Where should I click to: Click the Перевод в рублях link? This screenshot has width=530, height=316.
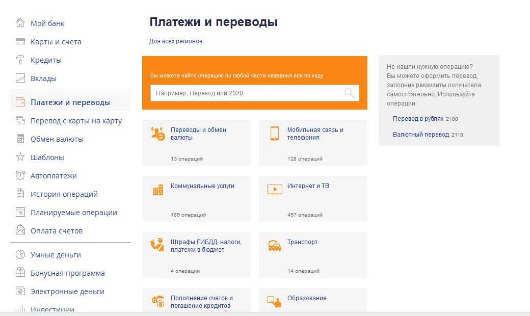point(418,118)
